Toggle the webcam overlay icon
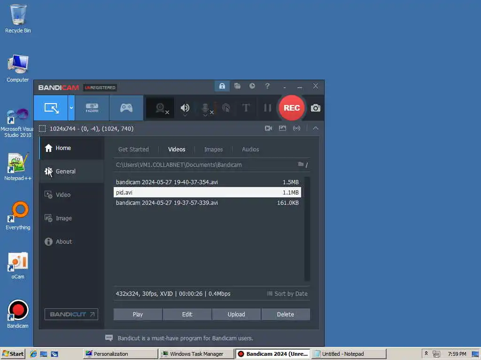Viewport: 481px width, 360px height. point(161,108)
